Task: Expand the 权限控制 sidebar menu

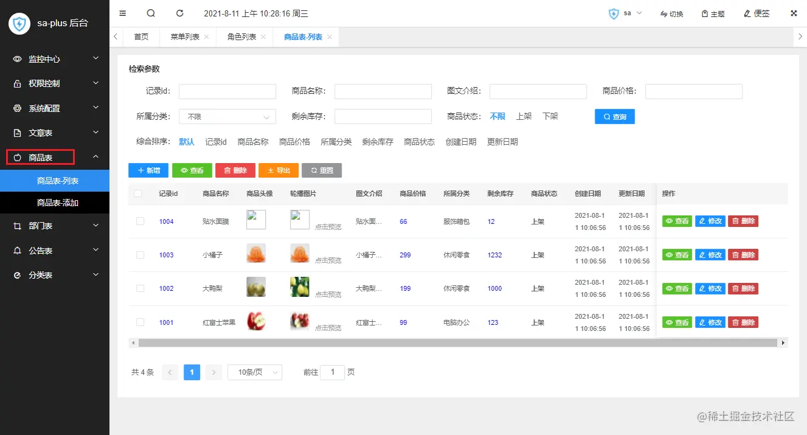Action: click(55, 83)
